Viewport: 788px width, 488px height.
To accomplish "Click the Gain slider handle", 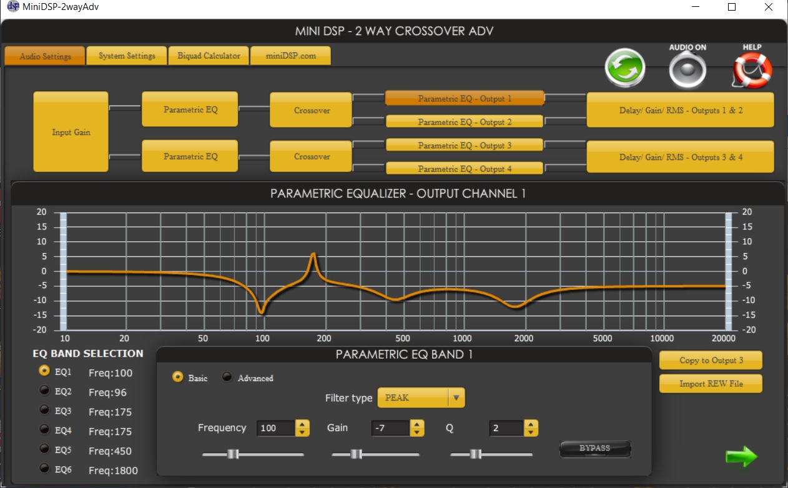I will 357,454.
